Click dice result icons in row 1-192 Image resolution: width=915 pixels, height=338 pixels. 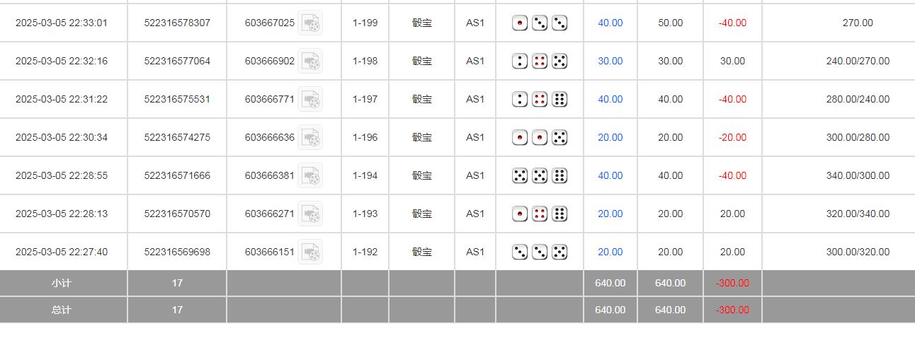tap(540, 252)
